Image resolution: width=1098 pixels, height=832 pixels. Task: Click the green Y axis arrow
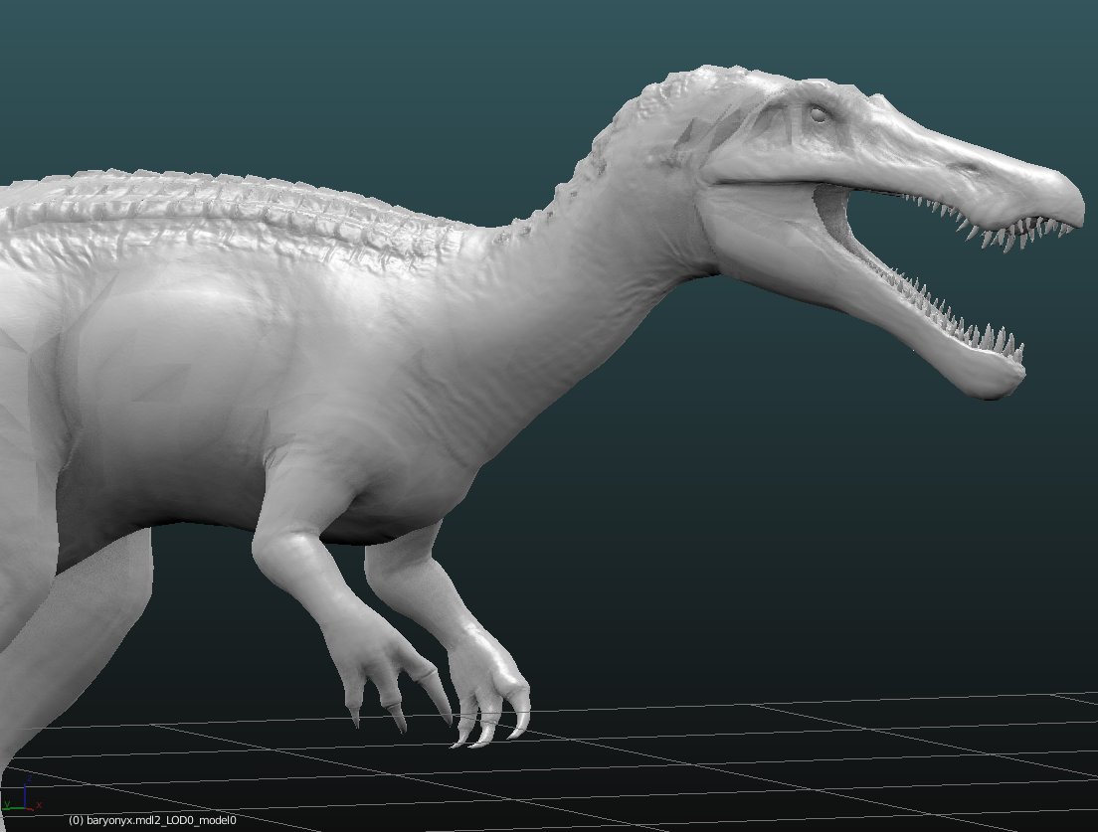(12, 807)
